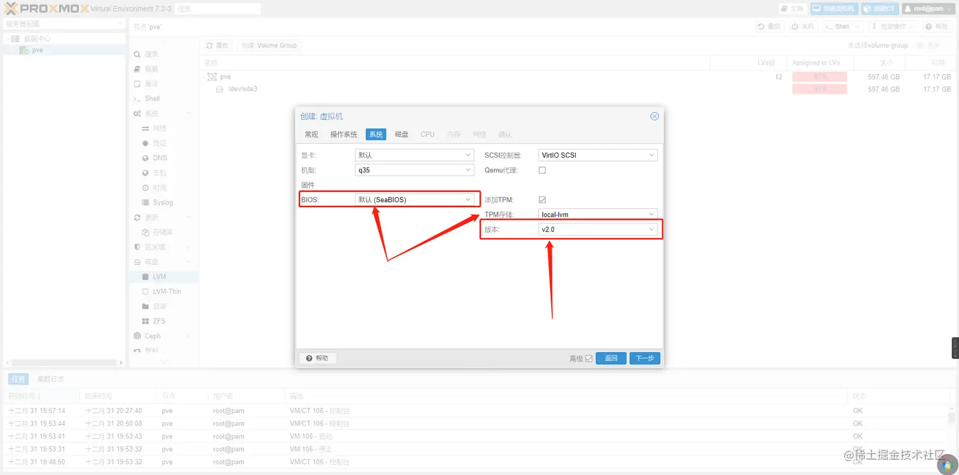959x475 pixels.
Task: Click the 创建: Volume Group button
Action: 269,46
